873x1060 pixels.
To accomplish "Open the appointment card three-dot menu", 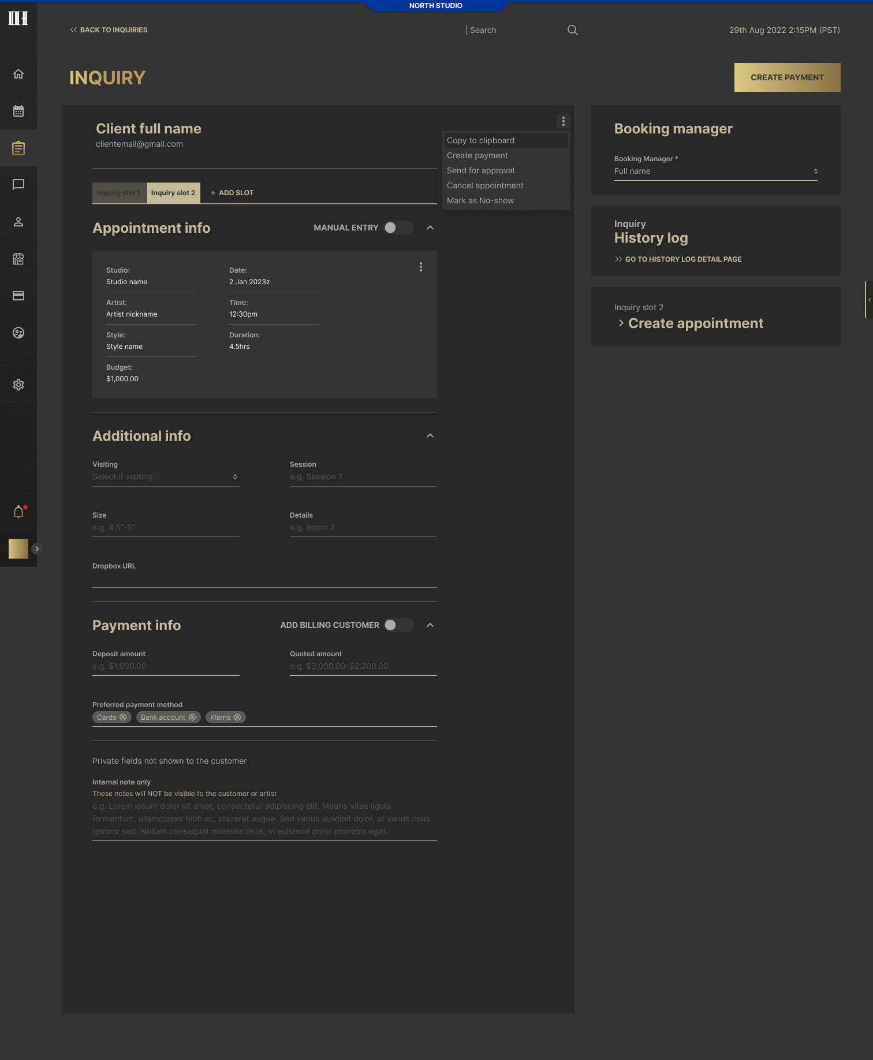I will click(x=421, y=267).
